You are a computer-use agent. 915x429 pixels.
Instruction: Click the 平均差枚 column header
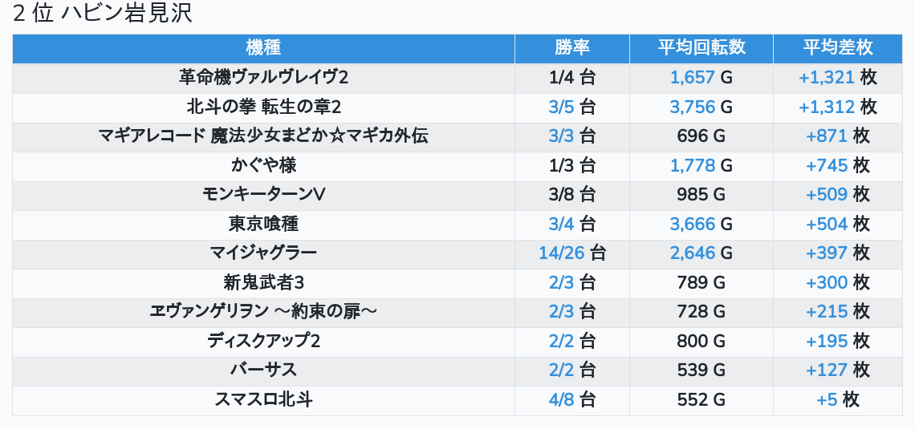(837, 48)
